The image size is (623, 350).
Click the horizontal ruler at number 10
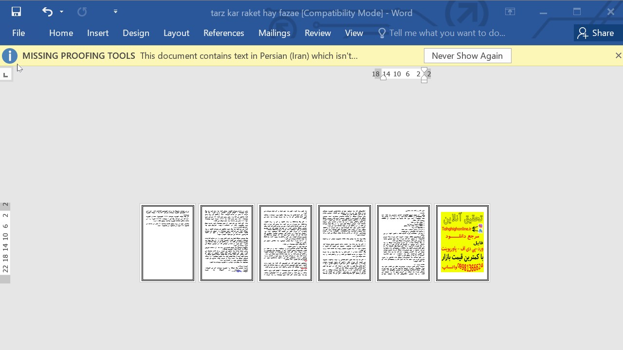click(x=397, y=74)
